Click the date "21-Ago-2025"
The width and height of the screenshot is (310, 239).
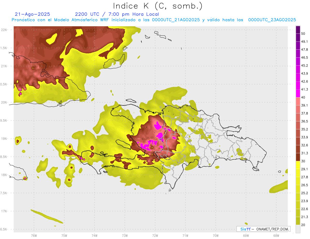click(33, 14)
